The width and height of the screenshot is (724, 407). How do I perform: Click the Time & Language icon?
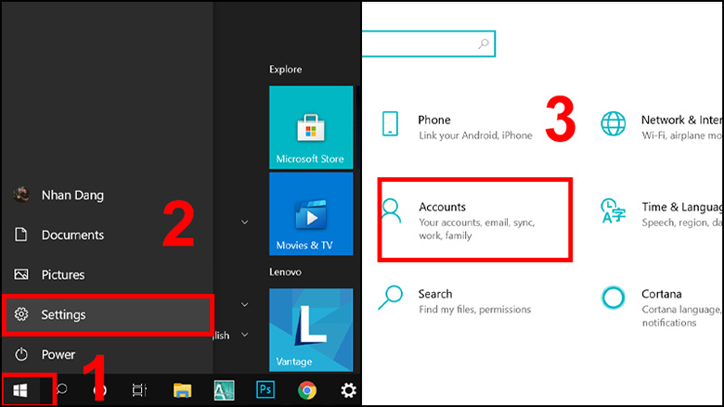pyautogui.click(x=614, y=210)
